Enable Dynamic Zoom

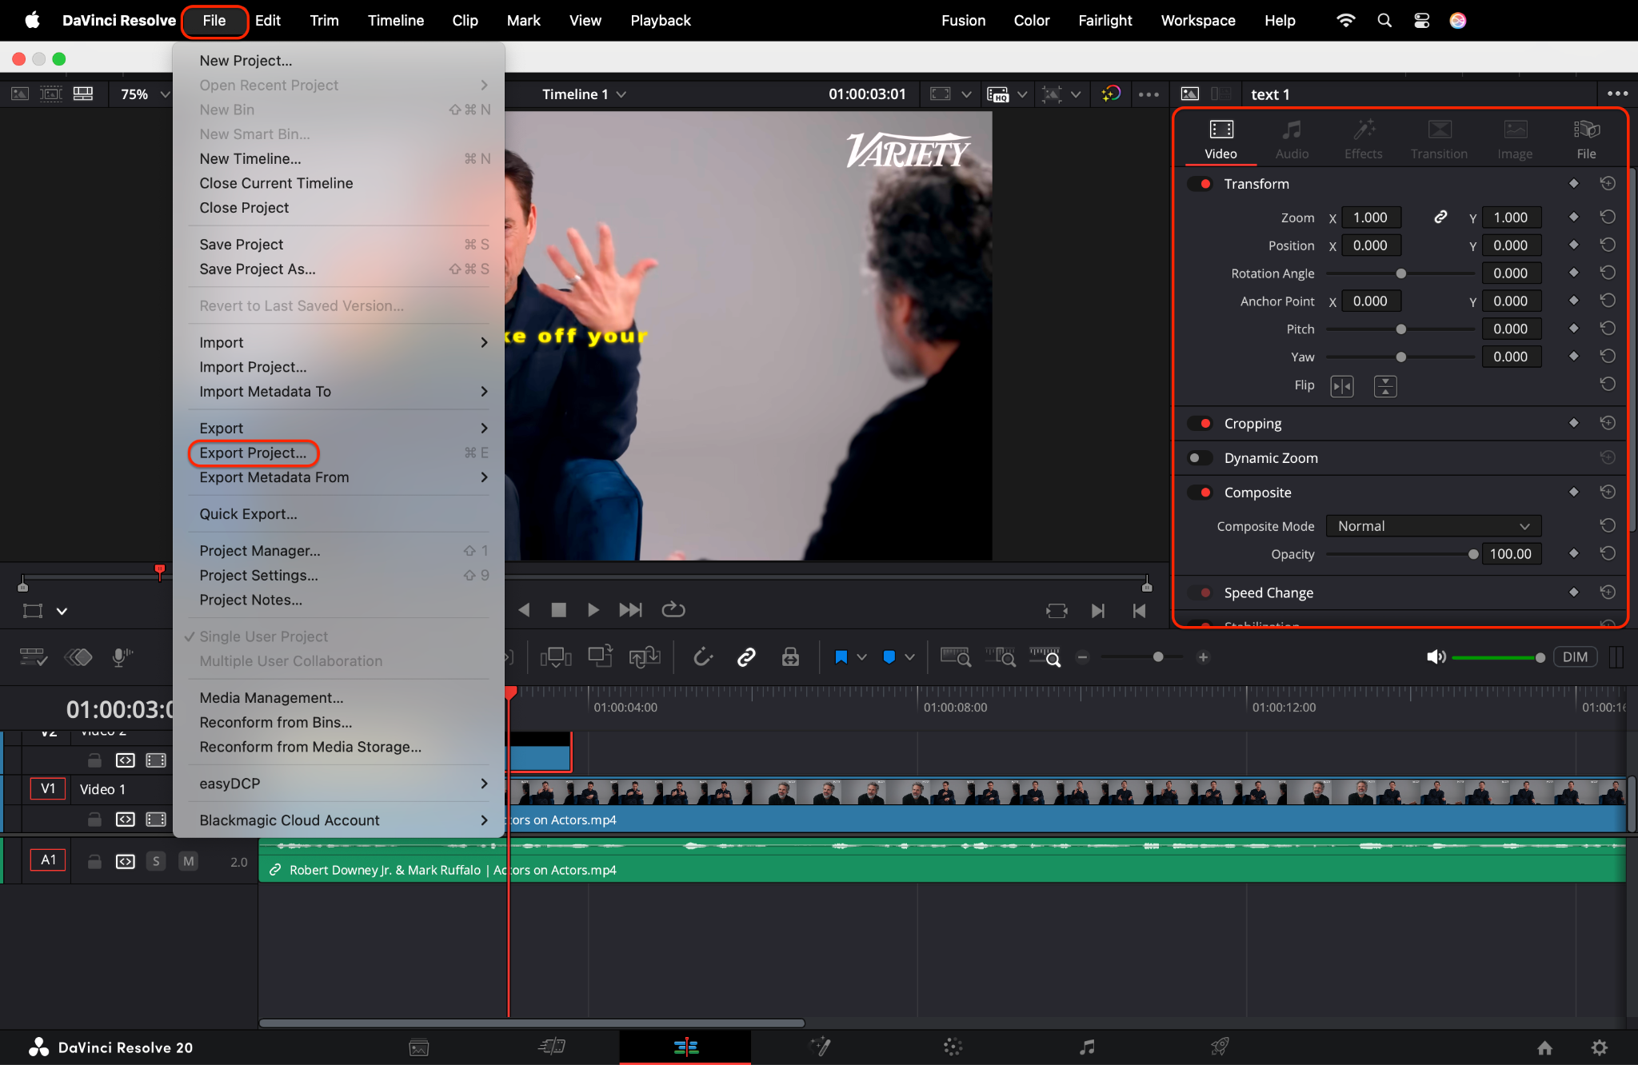(x=1199, y=457)
